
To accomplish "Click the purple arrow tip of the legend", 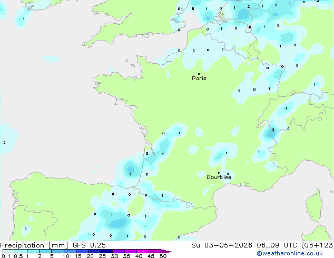I will tap(167, 251).
